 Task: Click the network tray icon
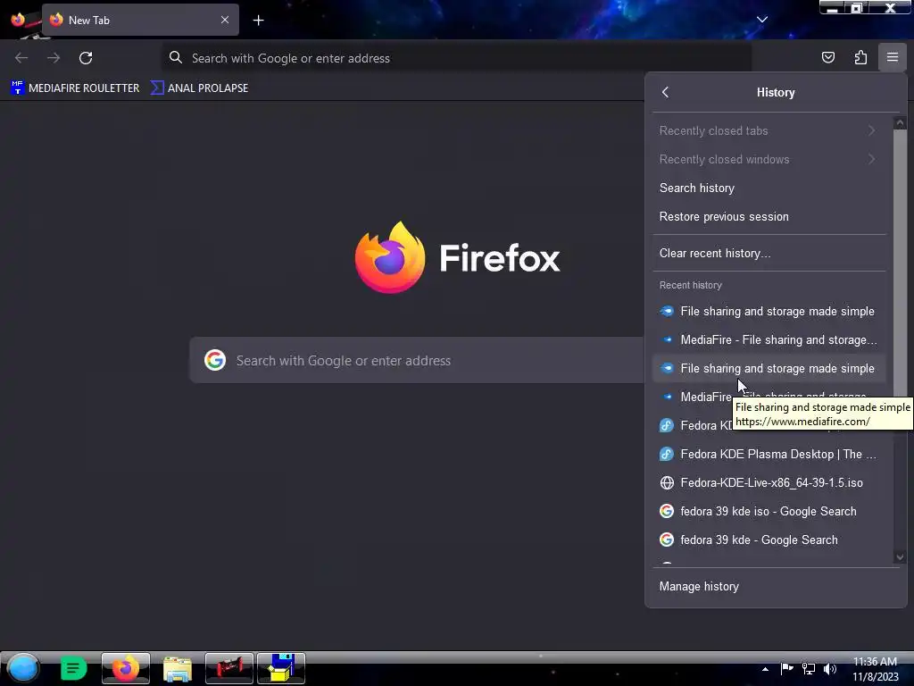pos(809,669)
